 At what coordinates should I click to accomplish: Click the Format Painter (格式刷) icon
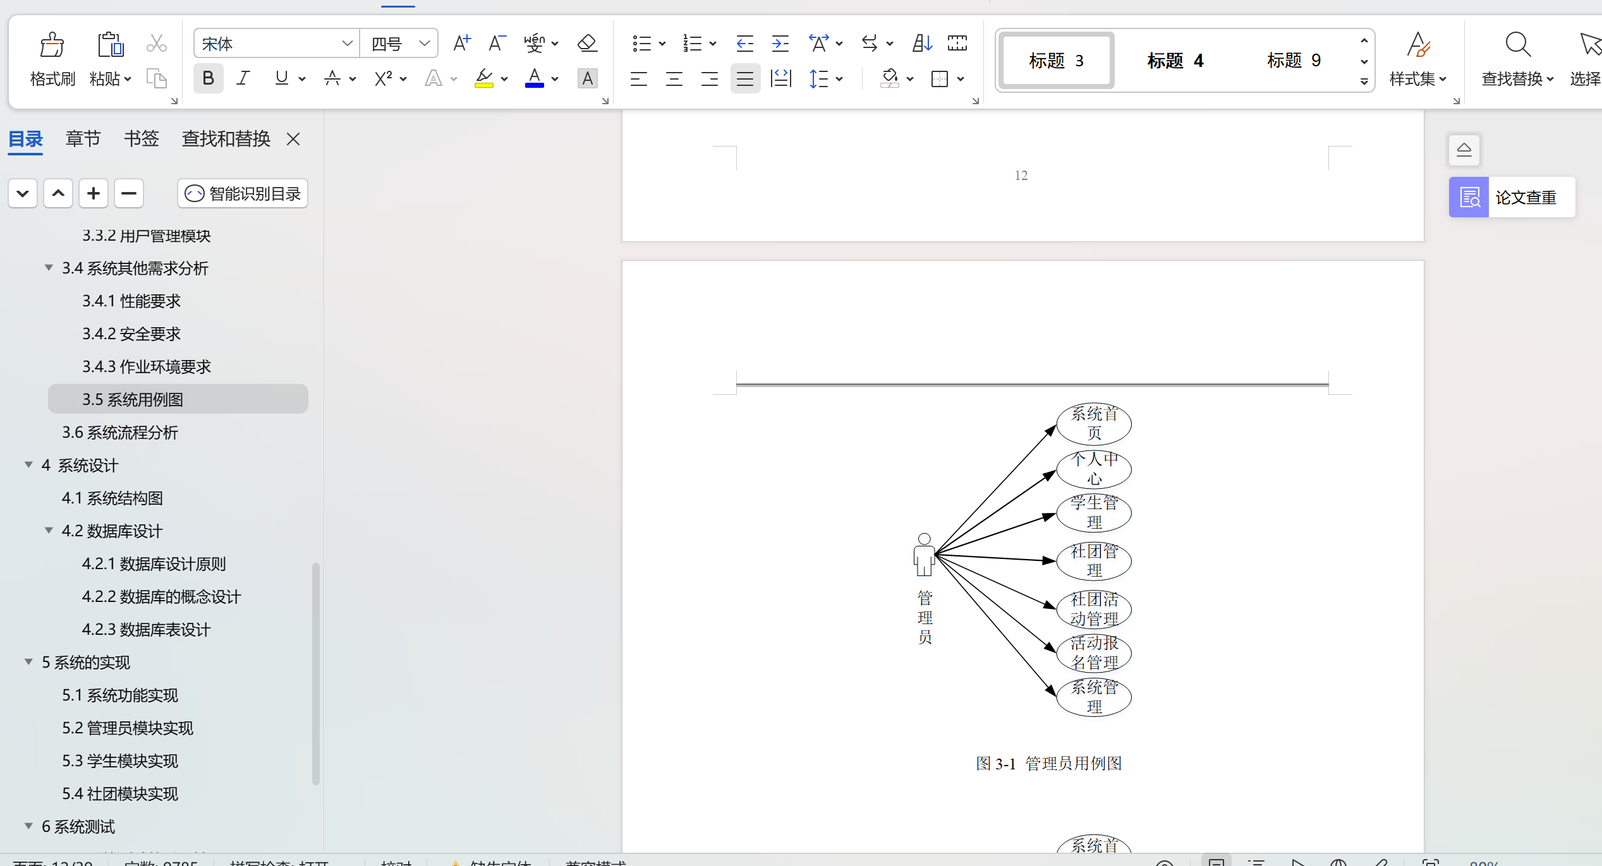coord(52,45)
